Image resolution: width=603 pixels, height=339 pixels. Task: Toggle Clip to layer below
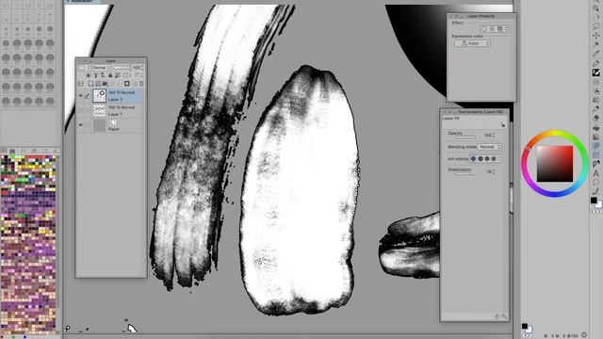coord(89,75)
